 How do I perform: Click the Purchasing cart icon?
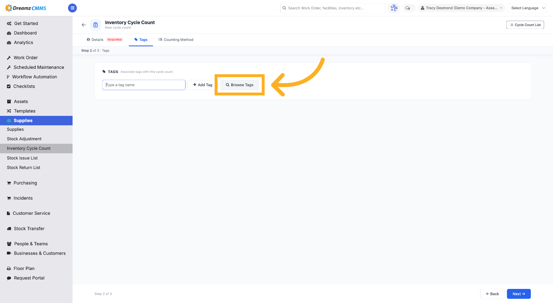click(9, 183)
